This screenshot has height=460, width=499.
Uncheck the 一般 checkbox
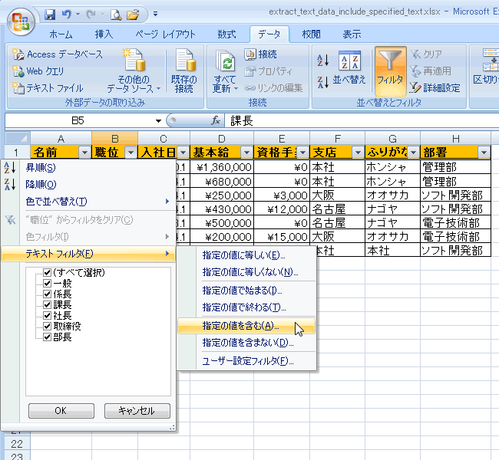(47, 283)
